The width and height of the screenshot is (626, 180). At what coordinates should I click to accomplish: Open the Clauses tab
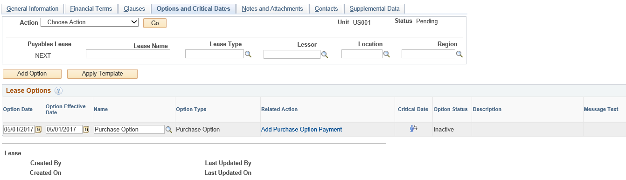tap(134, 8)
